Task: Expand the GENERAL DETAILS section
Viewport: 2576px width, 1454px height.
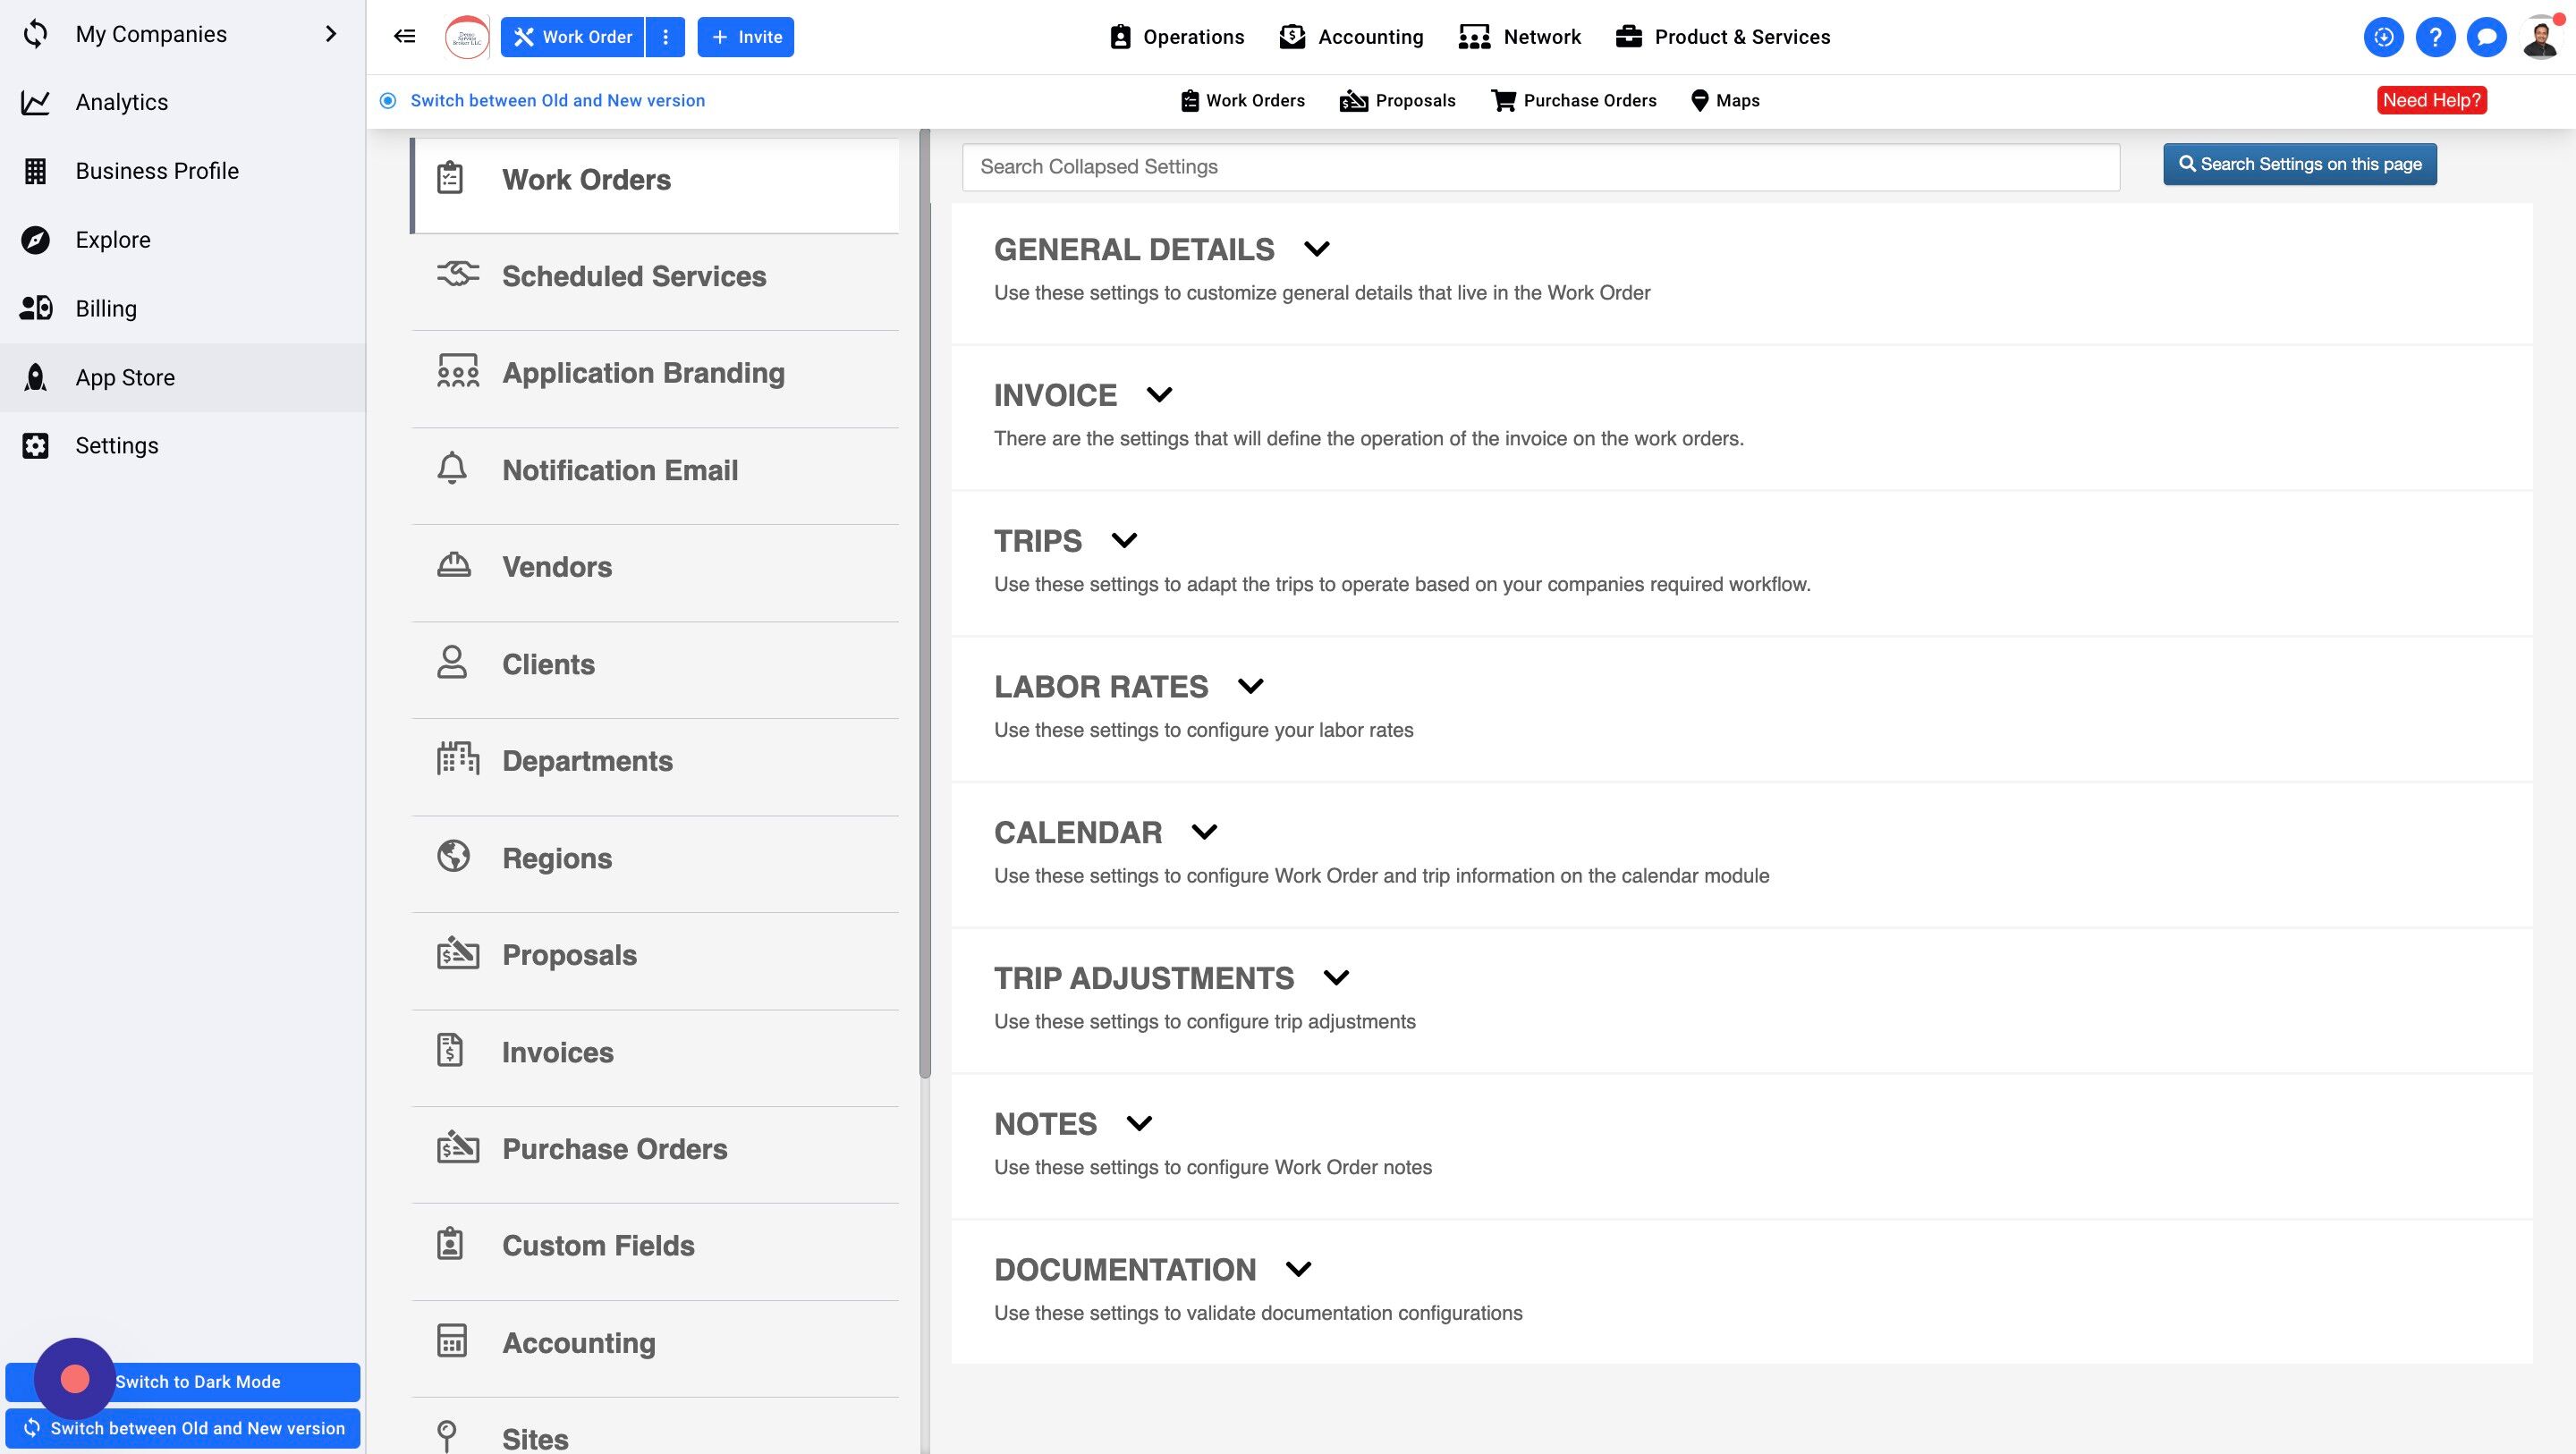Action: pos(1316,249)
